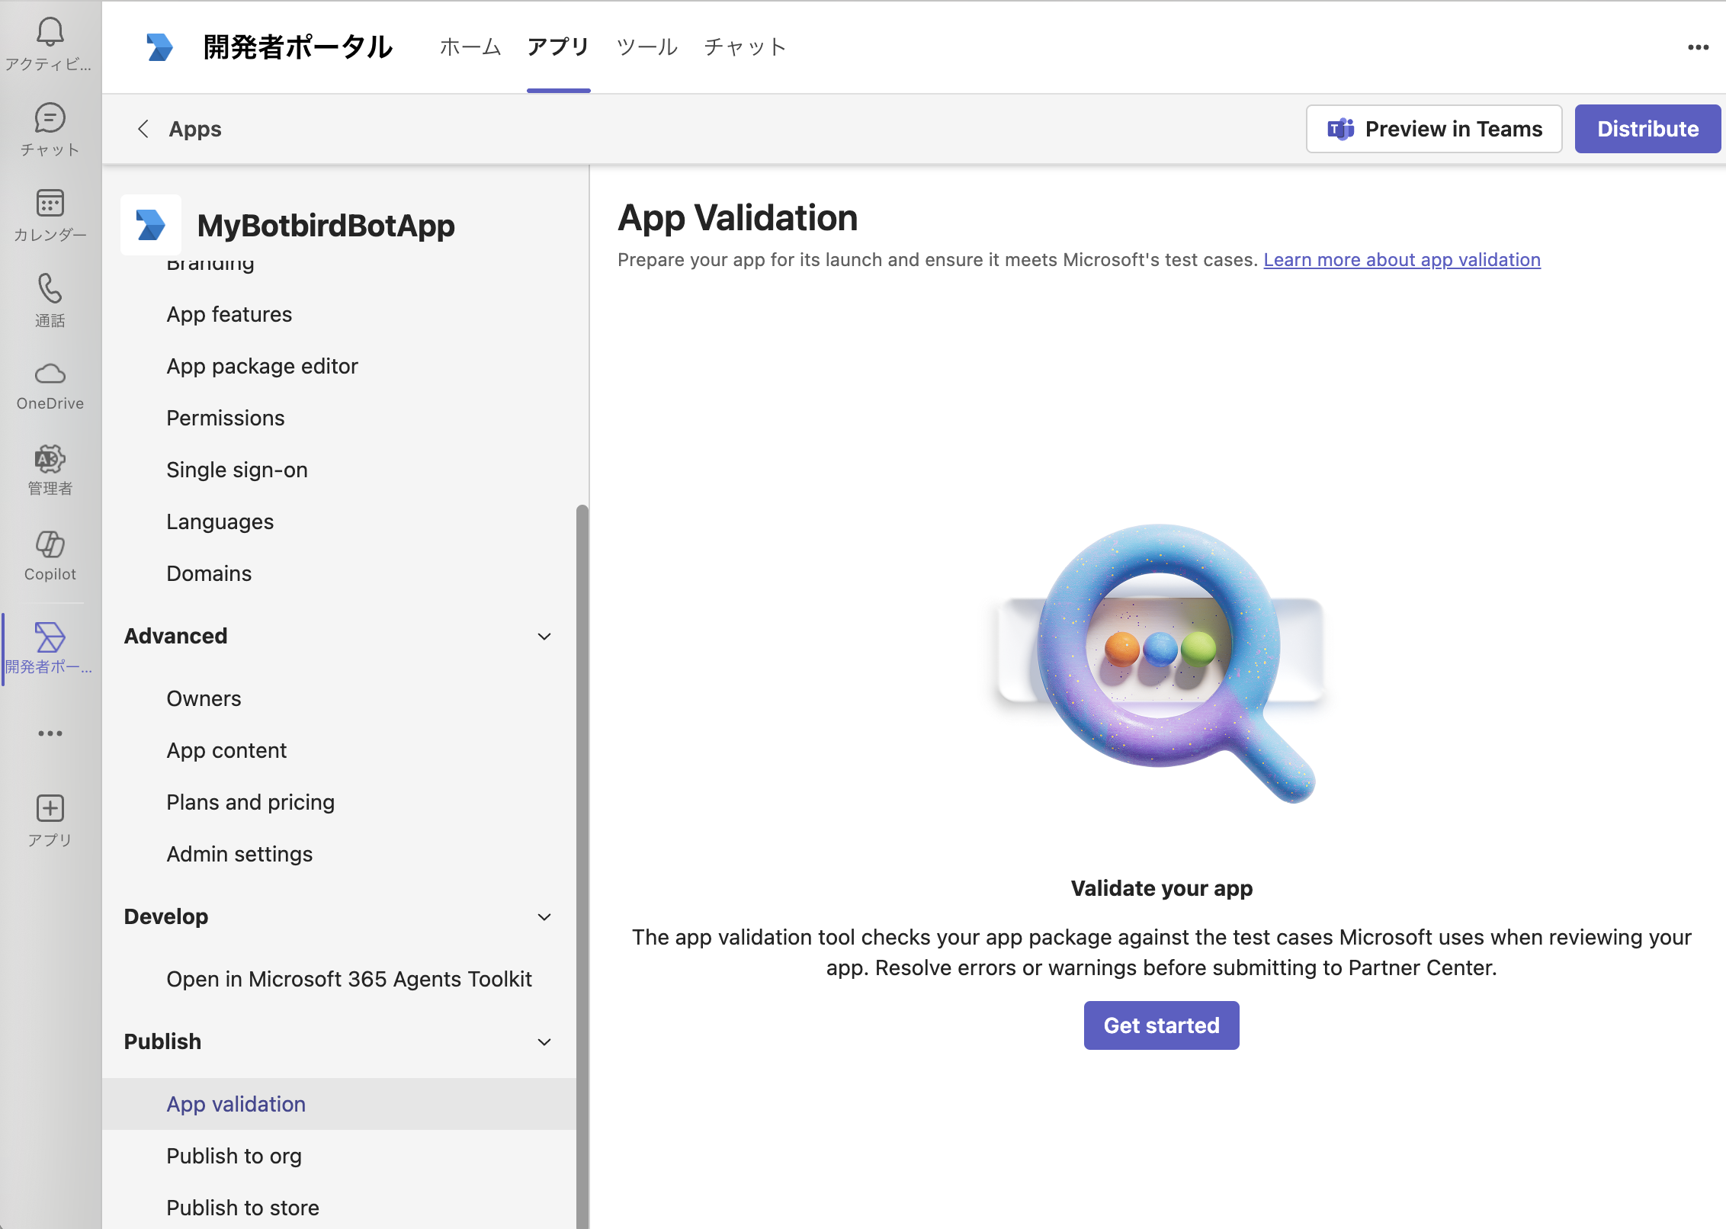The height and width of the screenshot is (1229, 1726).
Task: Click the Get started button
Action: (1161, 1025)
